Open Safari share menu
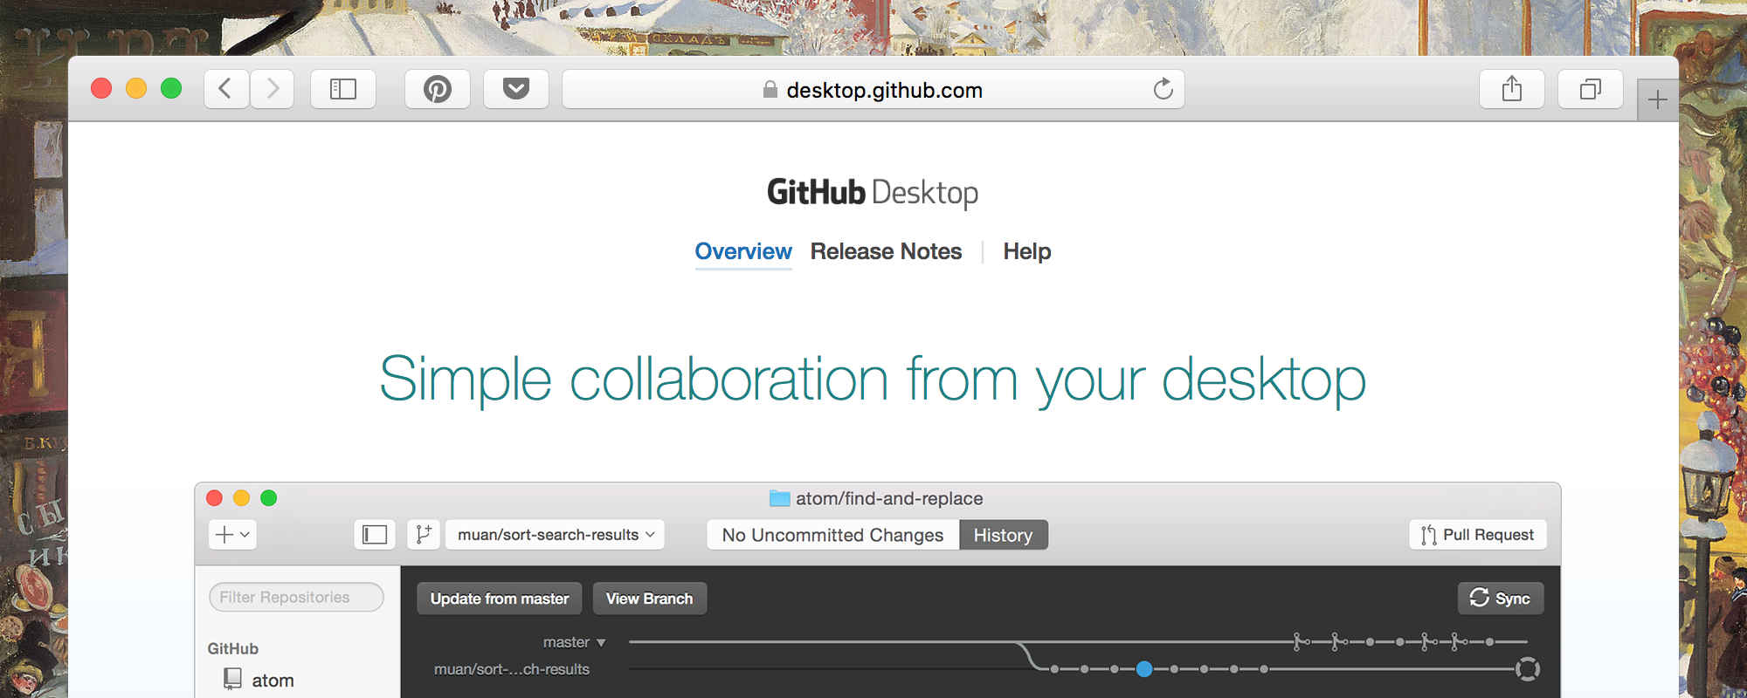This screenshot has width=1747, height=698. (x=1512, y=89)
